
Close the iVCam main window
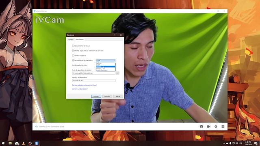[224, 11]
